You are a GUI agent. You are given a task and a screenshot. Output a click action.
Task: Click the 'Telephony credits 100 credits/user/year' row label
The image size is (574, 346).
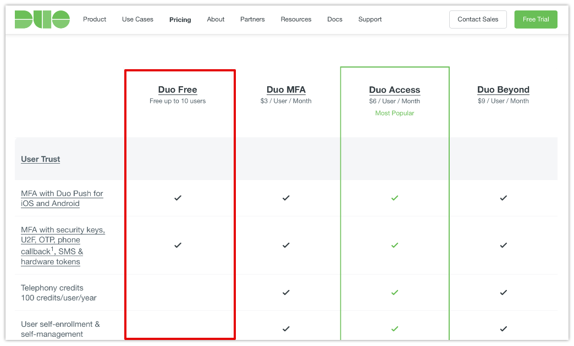pos(59,293)
